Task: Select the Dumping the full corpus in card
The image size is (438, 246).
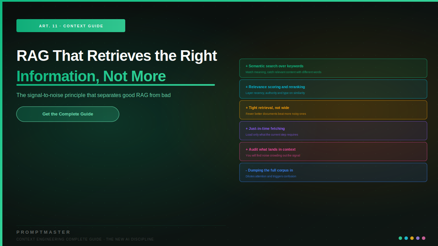Action: 333,172
